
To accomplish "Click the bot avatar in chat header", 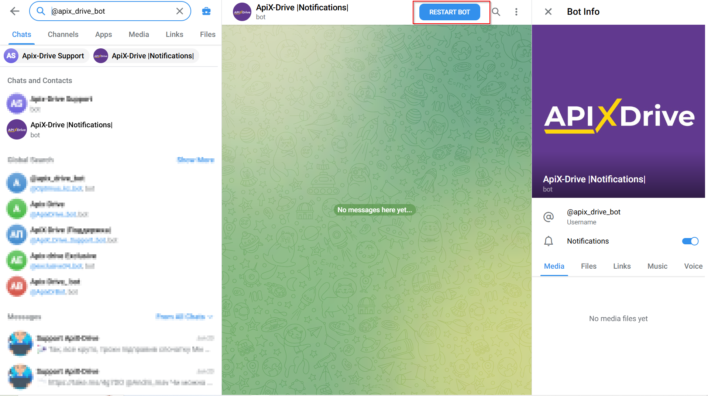I will 242,12.
